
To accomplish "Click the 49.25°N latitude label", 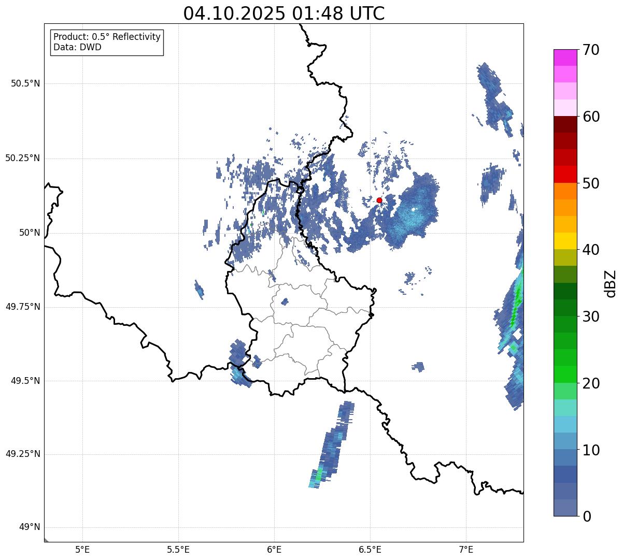I will [x=23, y=454].
